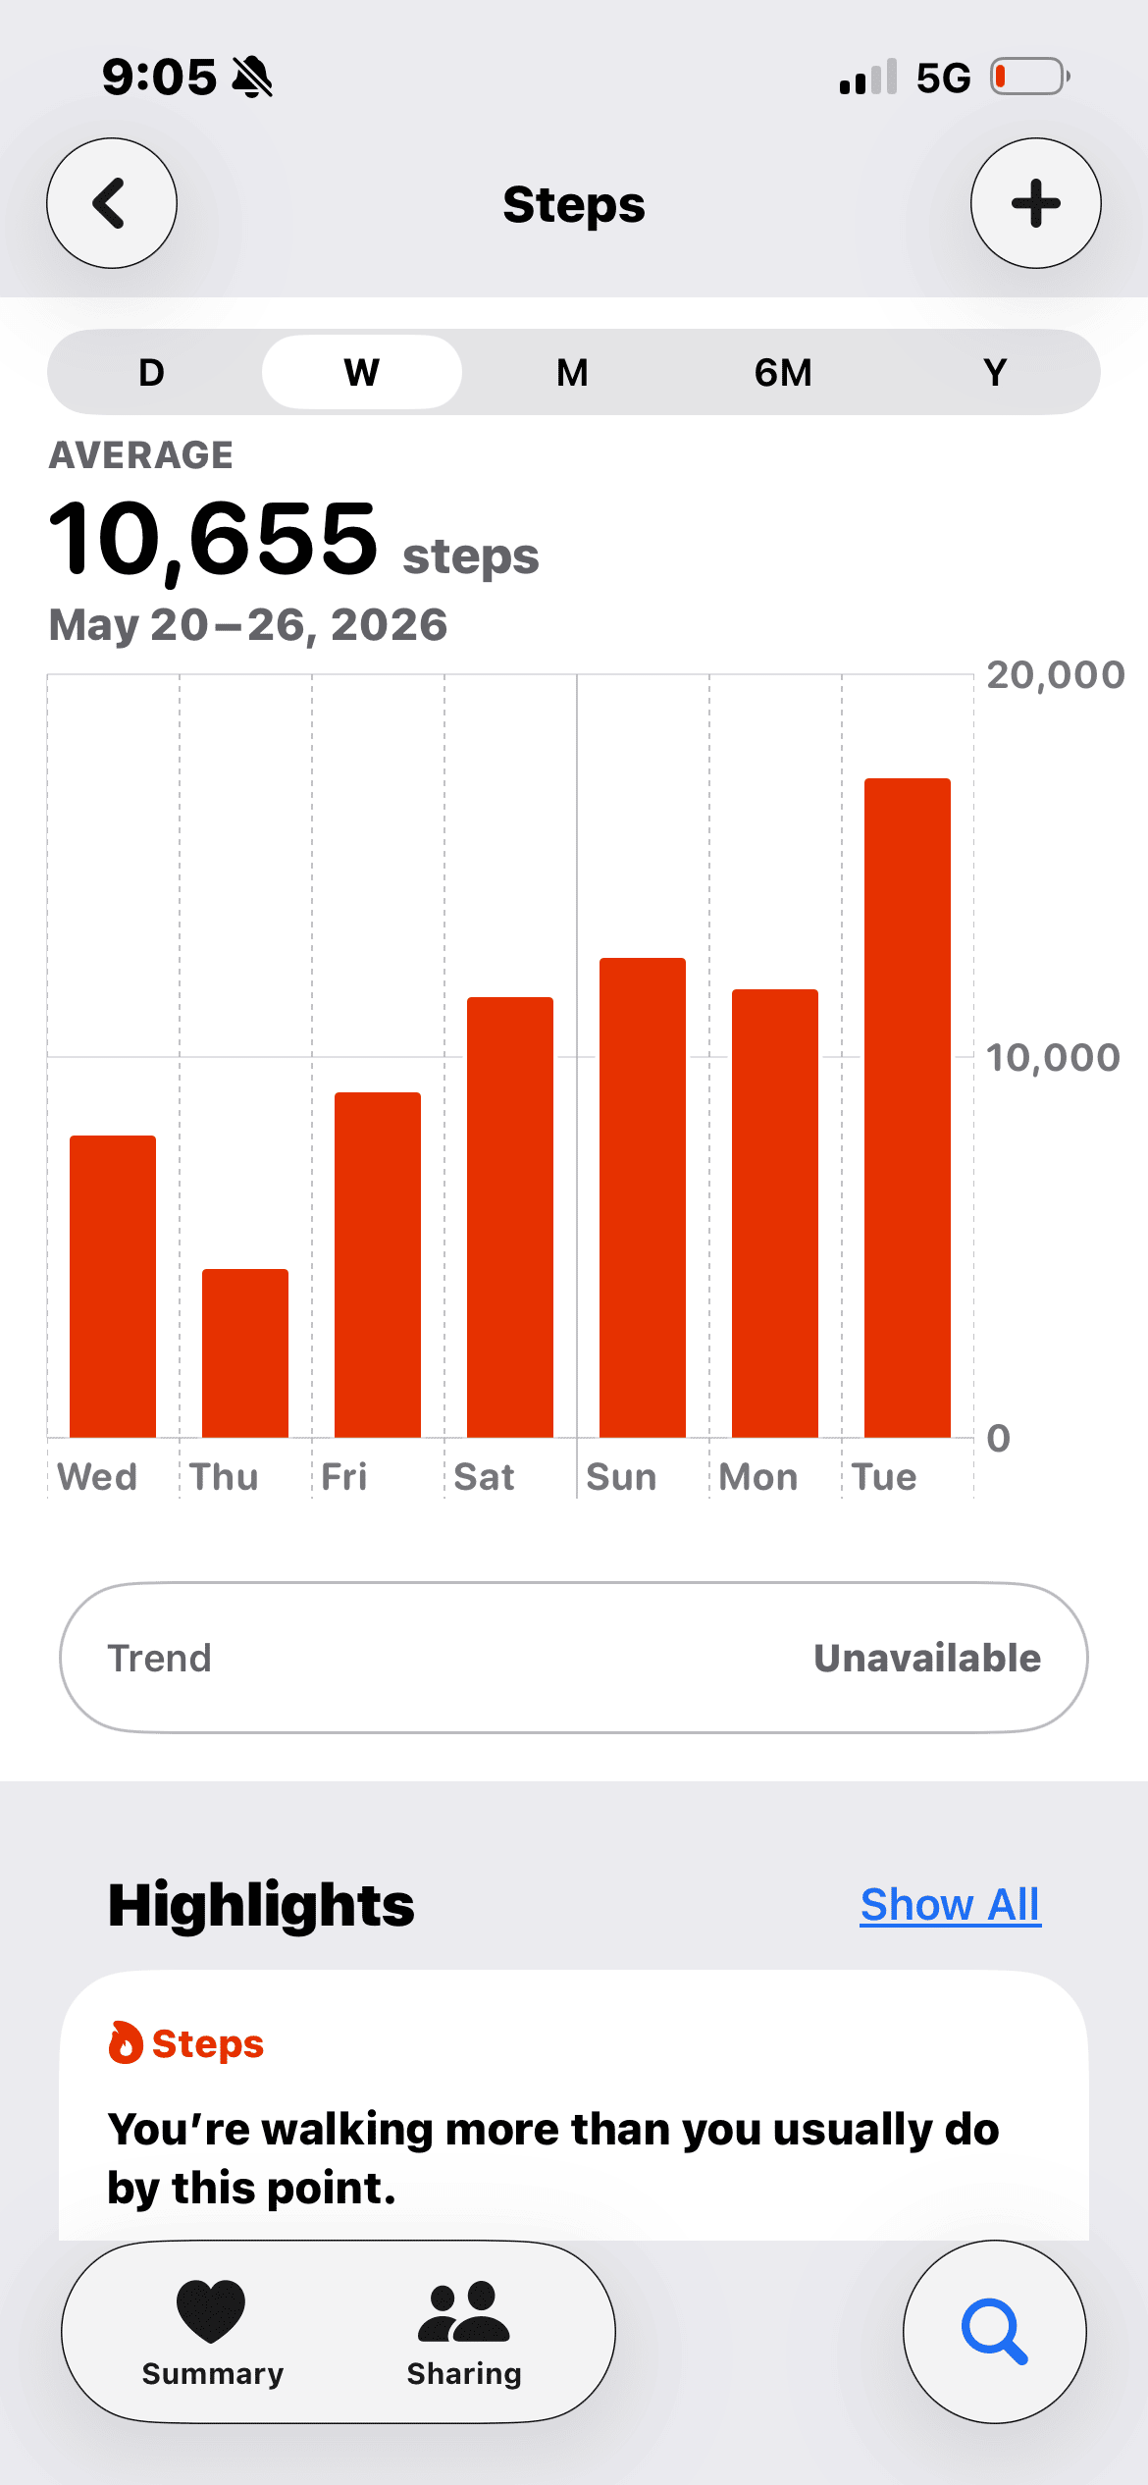Select the Wednesday bar in chart
The height and width of the screenshot is (2485, 1148).
point(113,1287)
